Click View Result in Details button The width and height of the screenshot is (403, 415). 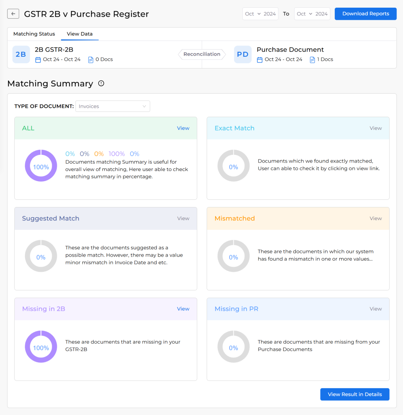[x=355, y=394]
